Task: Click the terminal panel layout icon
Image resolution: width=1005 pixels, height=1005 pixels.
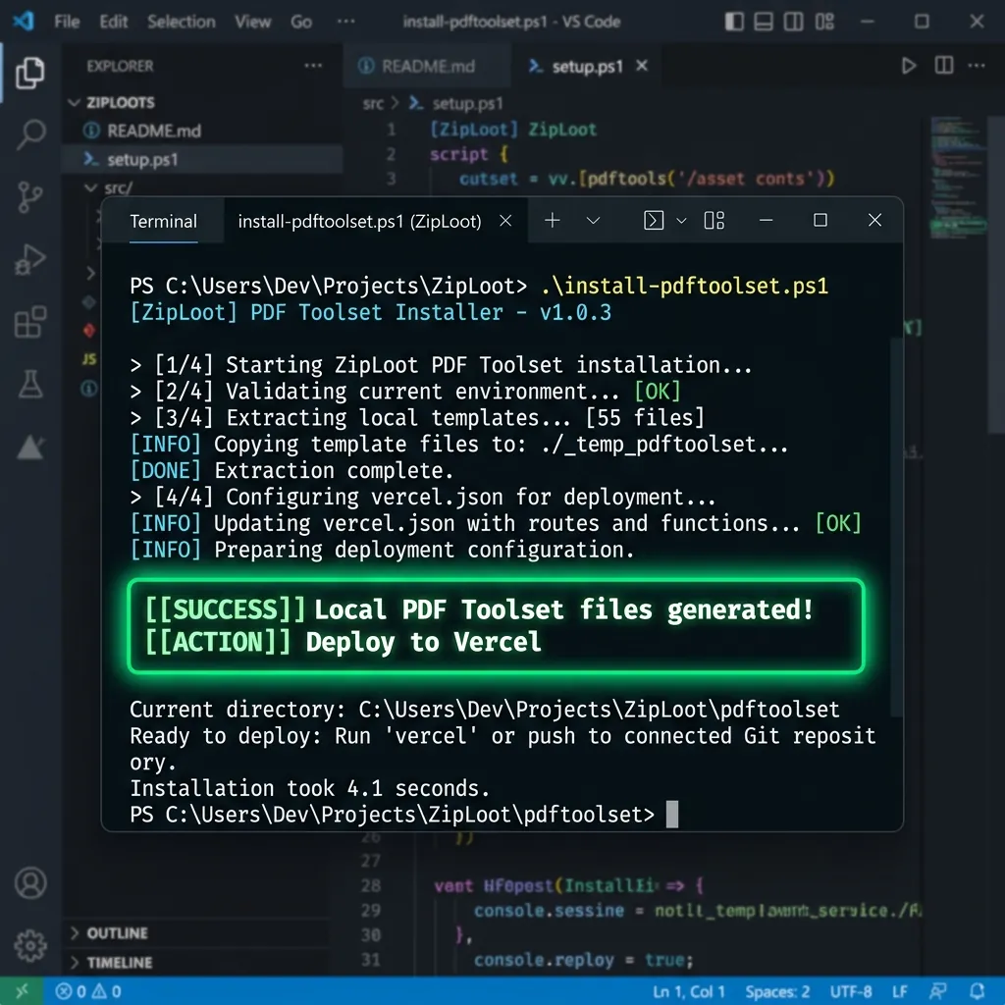Action: point(714,221)
